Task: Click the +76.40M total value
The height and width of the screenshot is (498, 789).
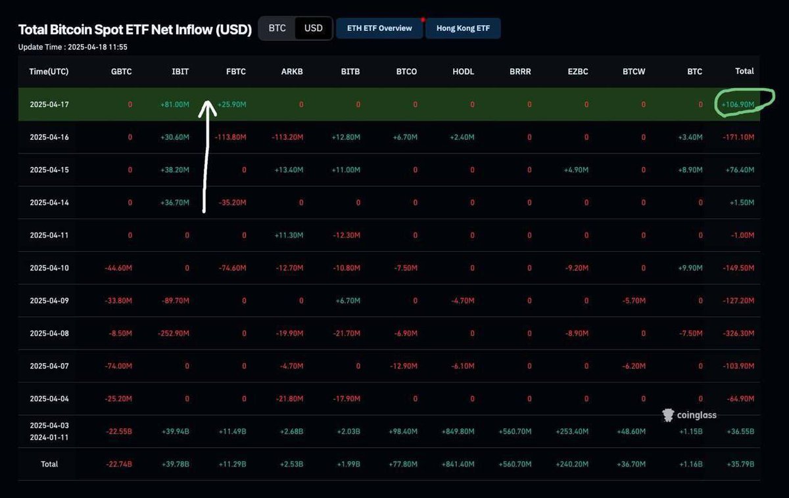Action: pos(739,170)
